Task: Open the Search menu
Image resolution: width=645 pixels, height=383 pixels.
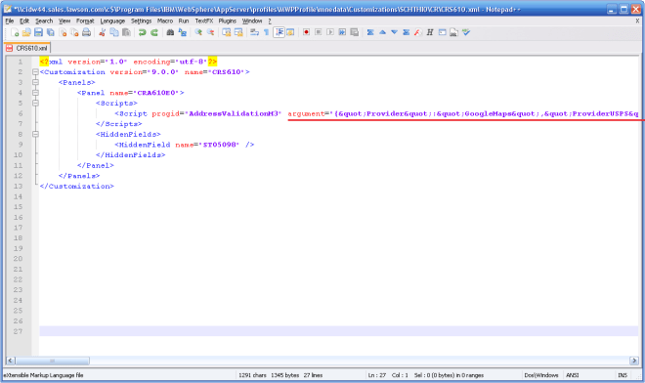Action: click(44, 21)
